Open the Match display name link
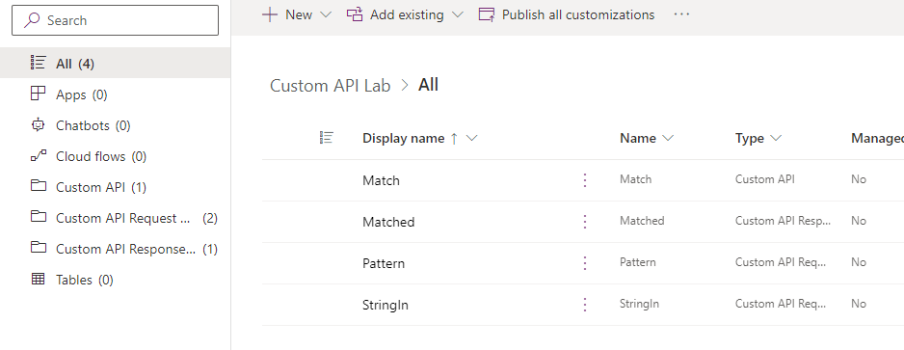The width and height of the screenshot is (904, 350). (x=381, y=180)
